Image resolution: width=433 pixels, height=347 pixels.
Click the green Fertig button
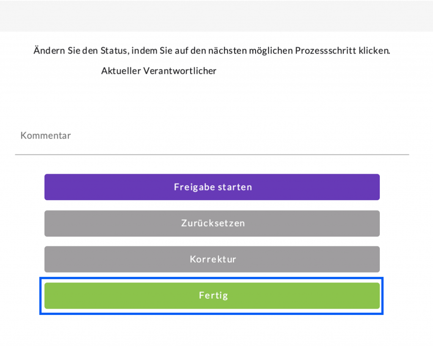tap(212, 295)
